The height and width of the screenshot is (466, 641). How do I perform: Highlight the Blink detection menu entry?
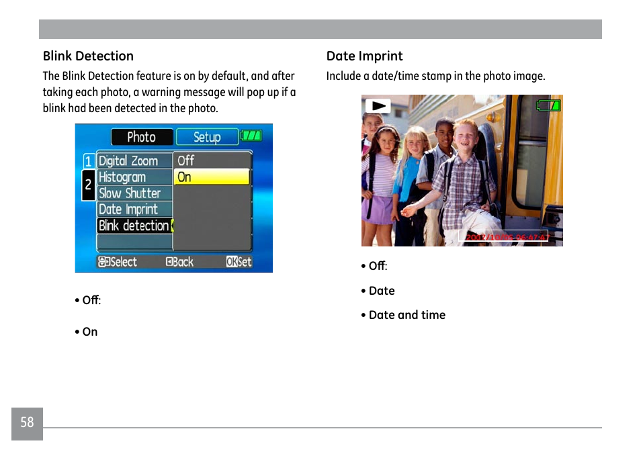tap(135, 226)
